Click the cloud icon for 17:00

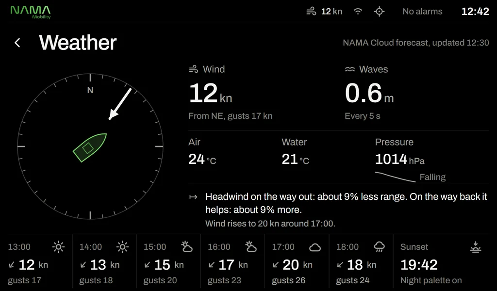tap(315, 247)
